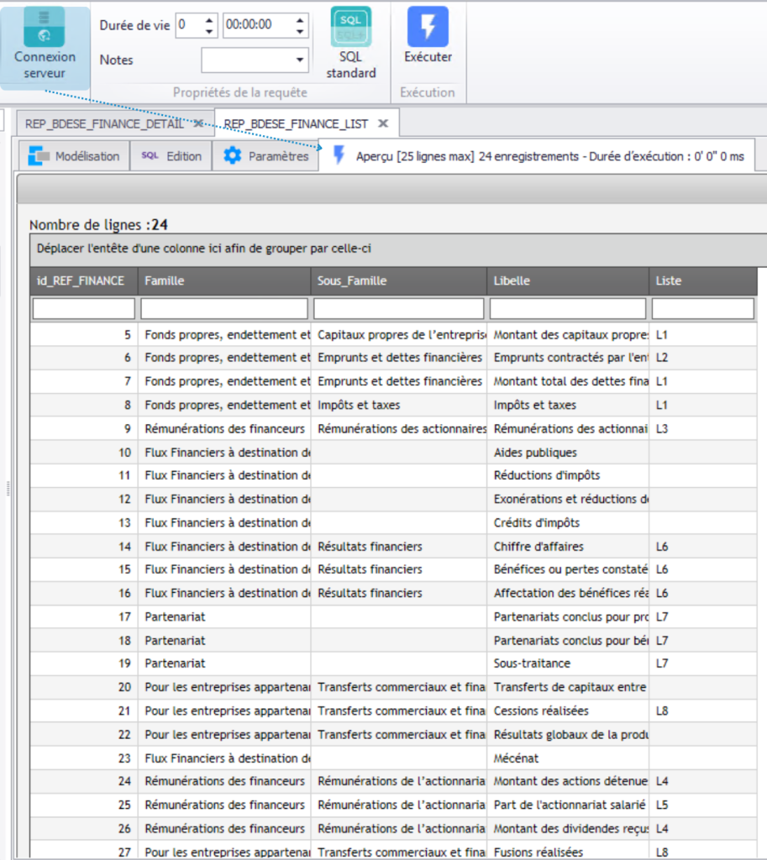This screenshot has height=860, width=767.
Task: Open the Modélisation tab
Action: point(74,156)
